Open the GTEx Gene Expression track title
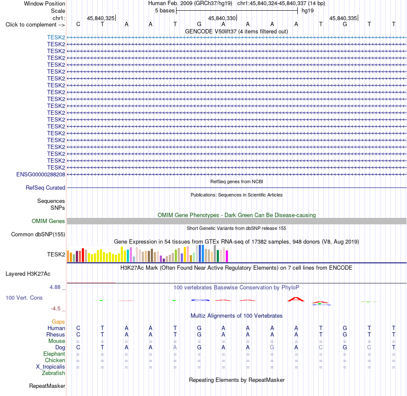 pyautogui.click(x=236, y=242)
